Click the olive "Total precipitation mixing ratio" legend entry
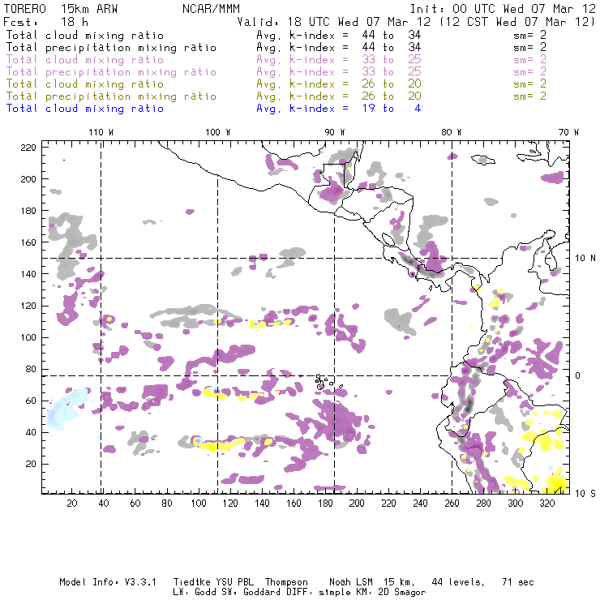The width and height of the screenshot is (600, 600). tap(111, 96)
